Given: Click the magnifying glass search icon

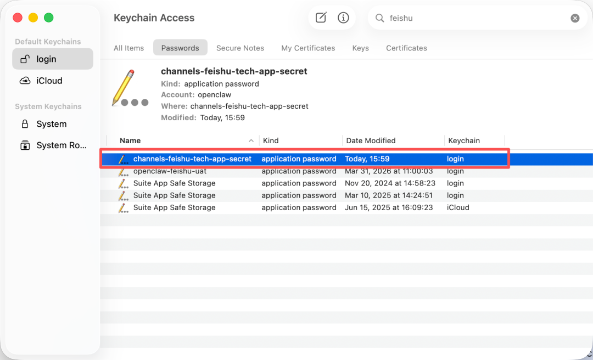Looking at the screenshot, I should point(379,18).
